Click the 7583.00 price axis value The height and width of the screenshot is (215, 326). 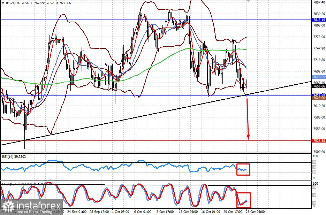click(x=319, y=117)
